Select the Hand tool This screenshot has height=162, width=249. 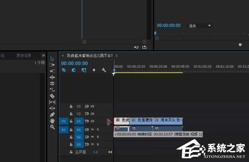[x=52, y=121]
